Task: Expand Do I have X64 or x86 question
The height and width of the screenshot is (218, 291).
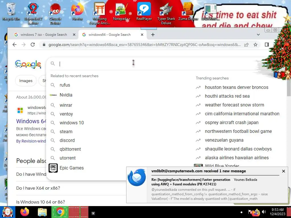Action: point(71,188)
